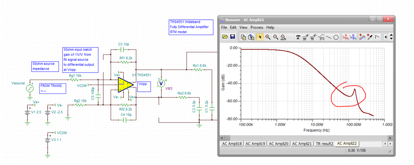Click the first auto label curve icon
The width and height of the screenshot is (414, 165).
(x=306, y=37)
